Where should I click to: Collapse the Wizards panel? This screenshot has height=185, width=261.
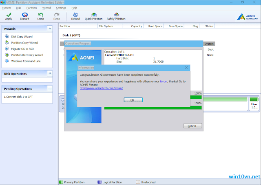pyautogui.click(x=50, y=29)
